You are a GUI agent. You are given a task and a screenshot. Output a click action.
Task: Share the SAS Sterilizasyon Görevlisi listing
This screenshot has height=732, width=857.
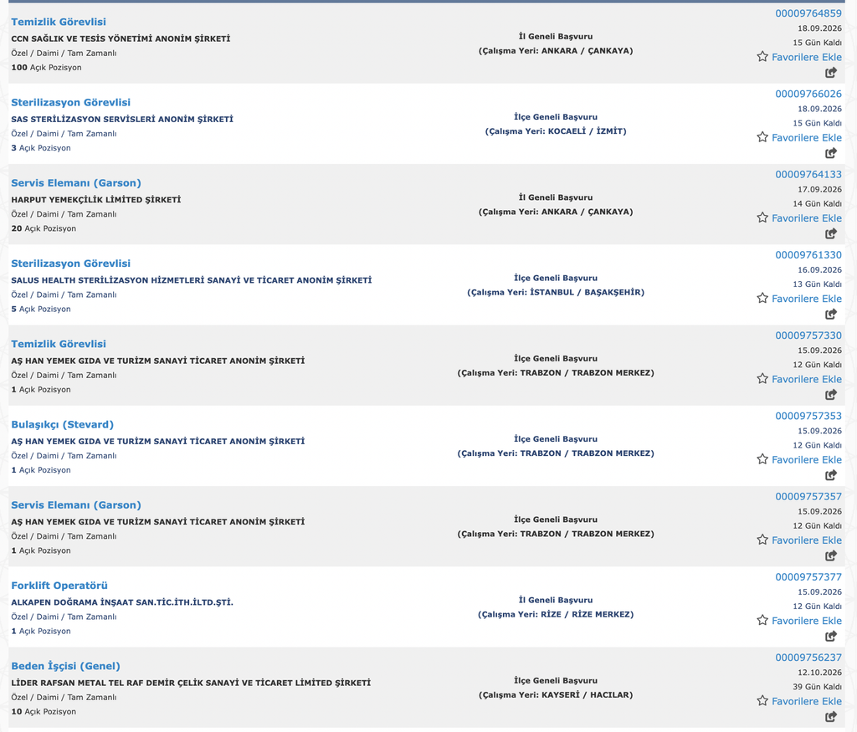[831, 153]
